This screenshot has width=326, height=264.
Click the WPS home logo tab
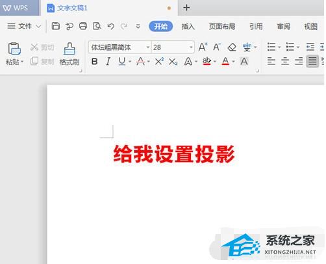(x=16, y=8)
